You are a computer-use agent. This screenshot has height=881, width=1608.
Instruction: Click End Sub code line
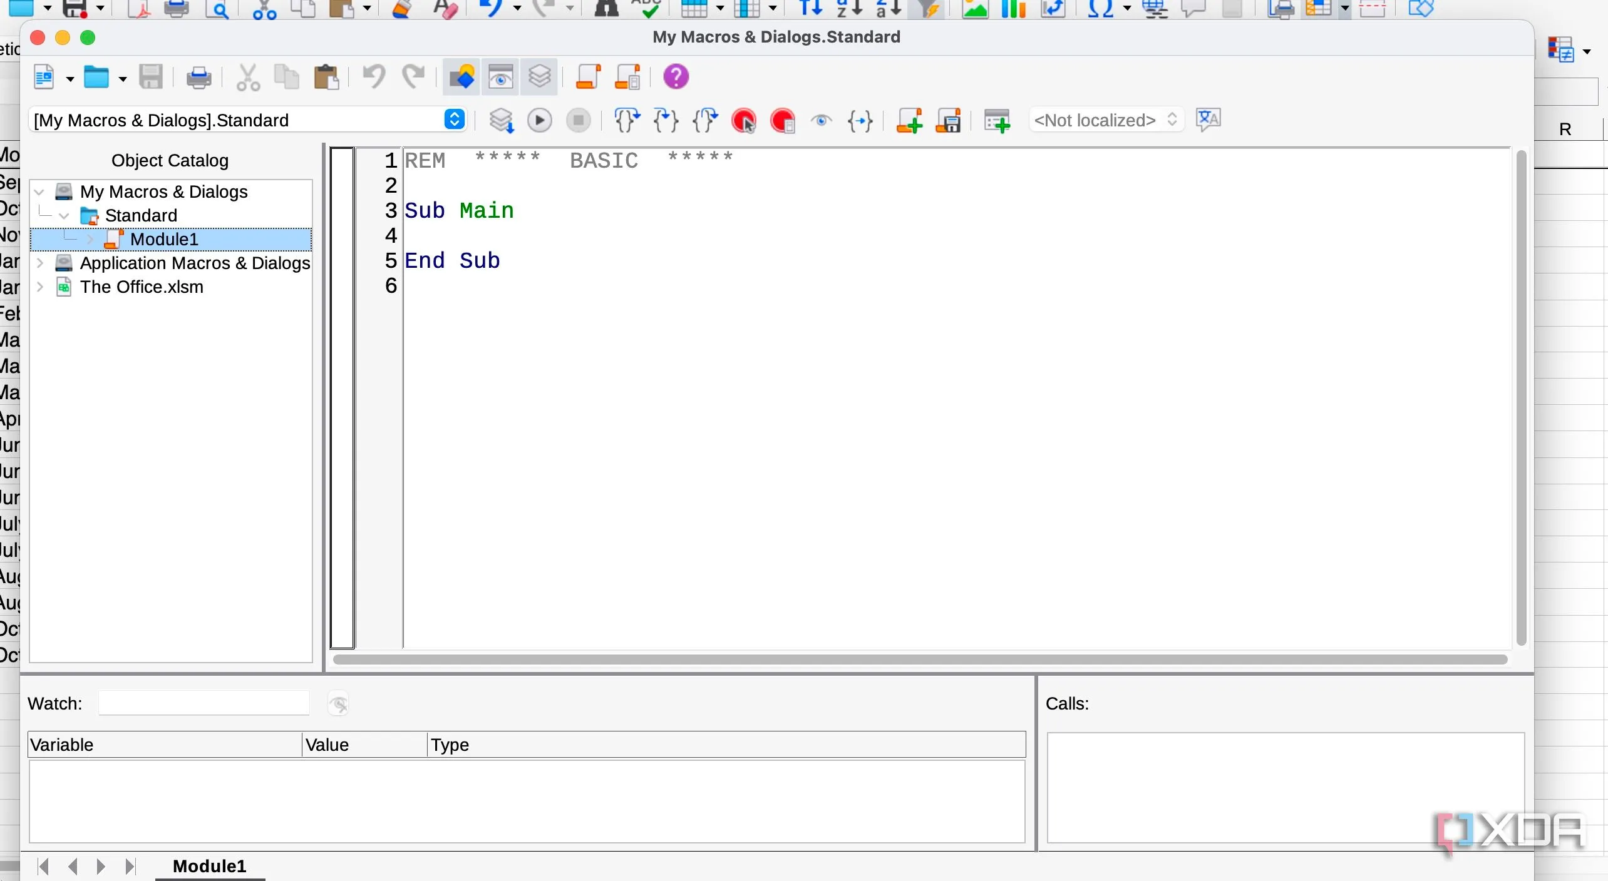[452, 261]
